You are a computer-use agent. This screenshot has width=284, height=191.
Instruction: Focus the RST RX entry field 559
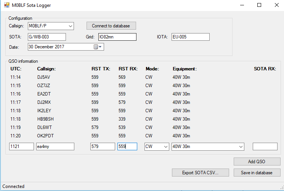coord(127,146)
